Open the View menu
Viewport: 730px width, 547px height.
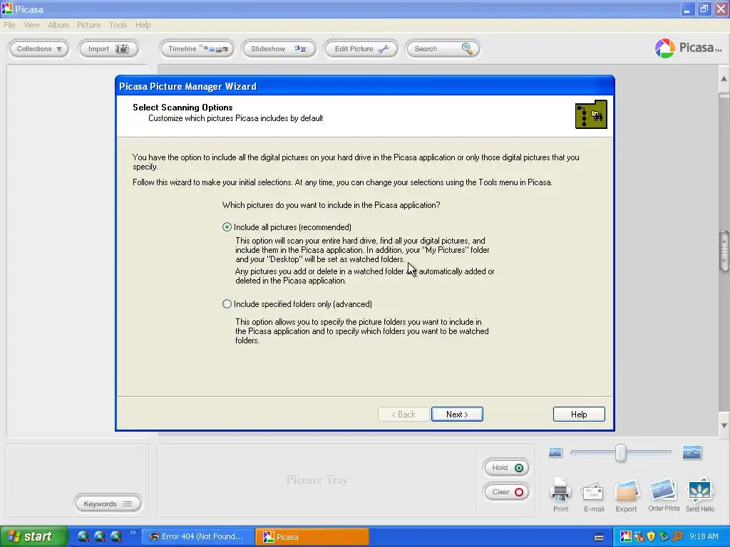[x=31, y=25]
